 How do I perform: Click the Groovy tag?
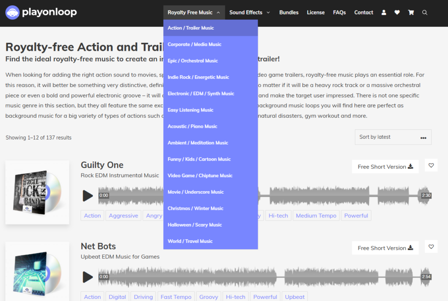pyautogui.click(x=209, y=297)
